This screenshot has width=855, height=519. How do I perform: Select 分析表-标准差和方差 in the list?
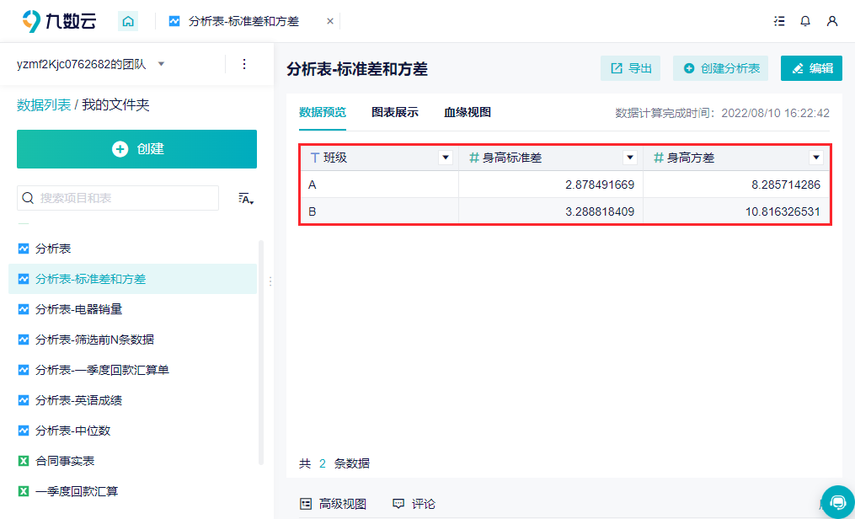coord(132,279)
